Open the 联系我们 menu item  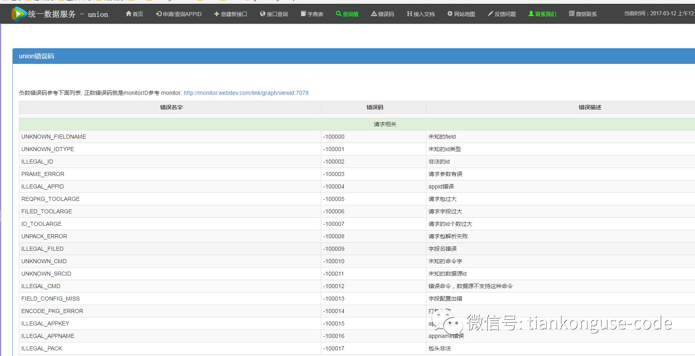[x=543, y=14]
